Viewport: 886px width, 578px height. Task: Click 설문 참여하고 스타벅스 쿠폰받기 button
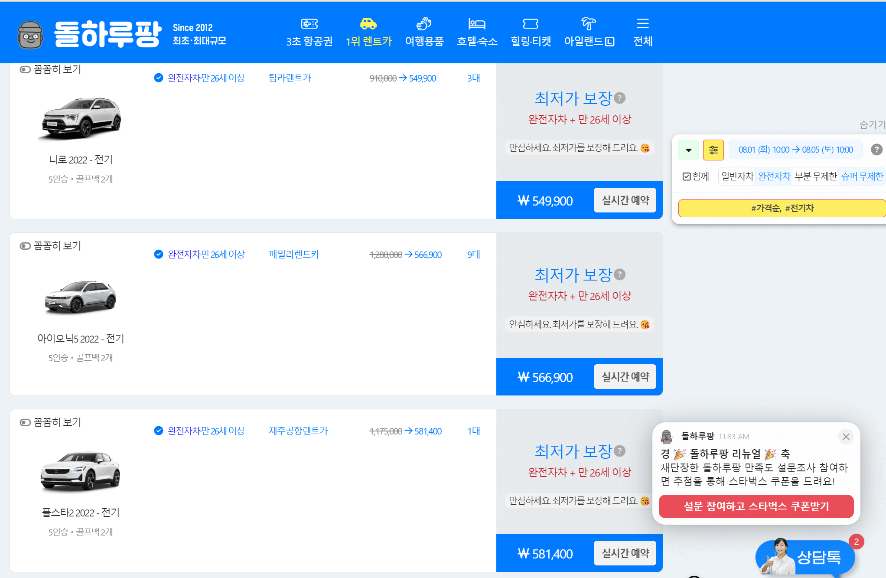click(x=756, y=506)
